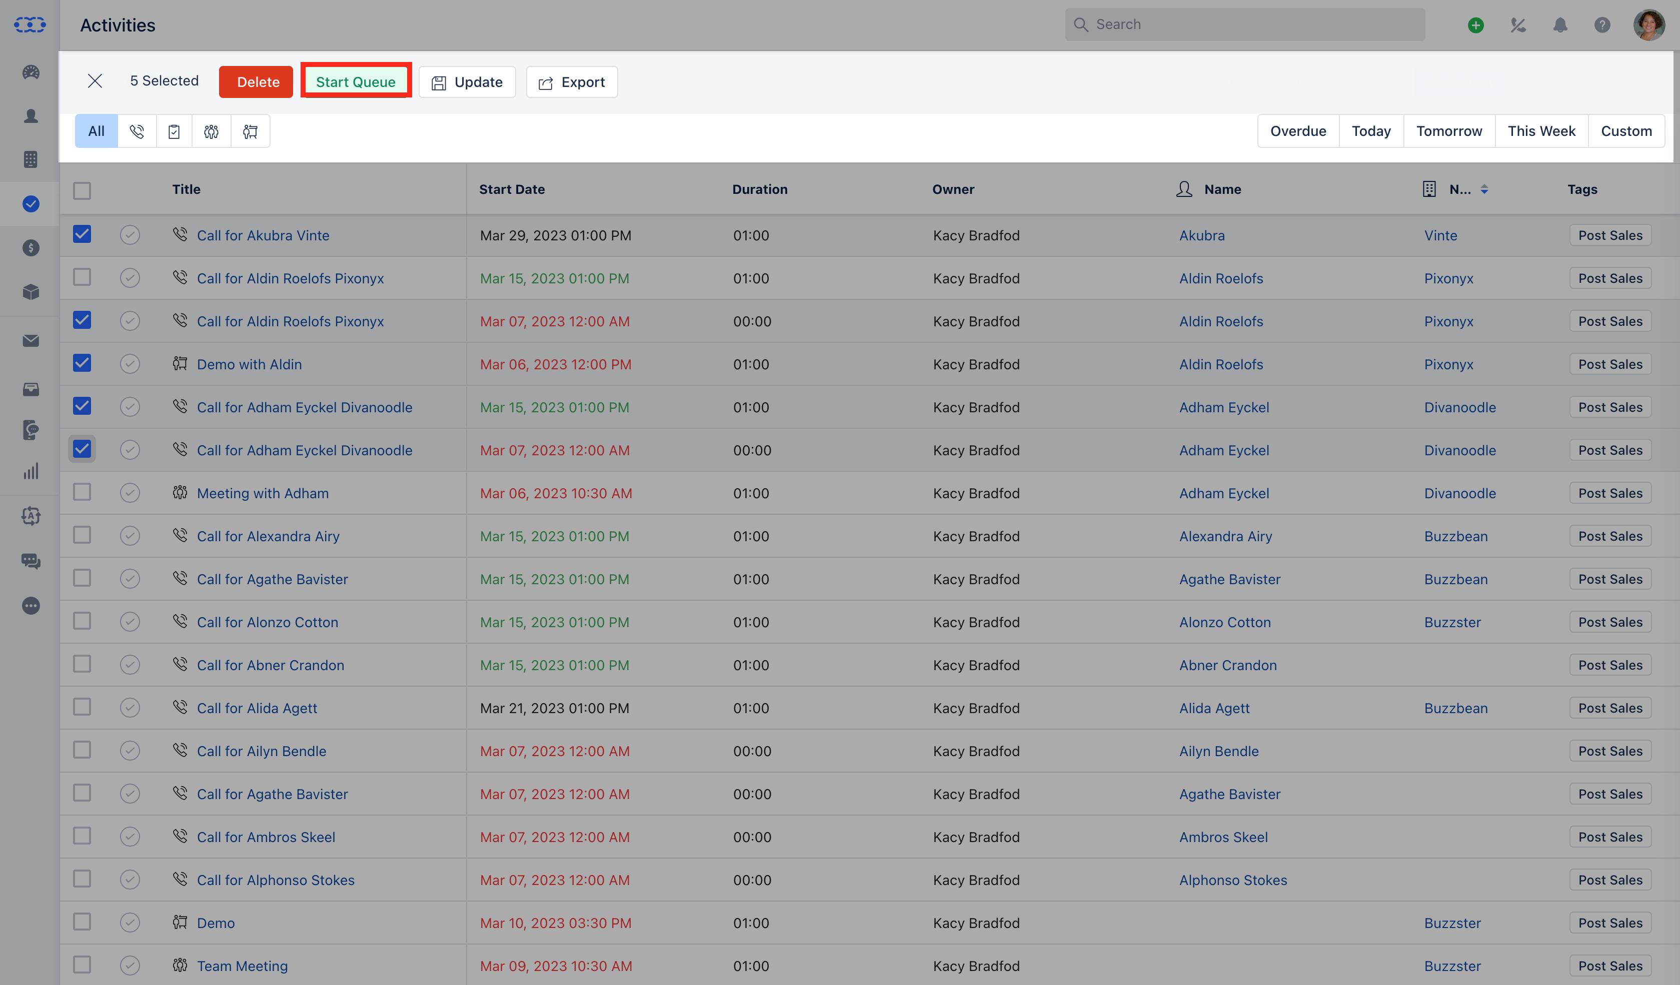Image resolution: width=1680 pixels, height=985 pixels.
Task: Open Activities checkmark icon in sidebar
Action: pyautogui.click(x=31, y=204)
